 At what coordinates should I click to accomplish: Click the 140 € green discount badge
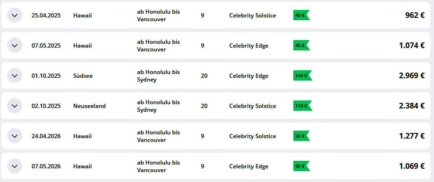pyautogui.click(x=303, y=75)
